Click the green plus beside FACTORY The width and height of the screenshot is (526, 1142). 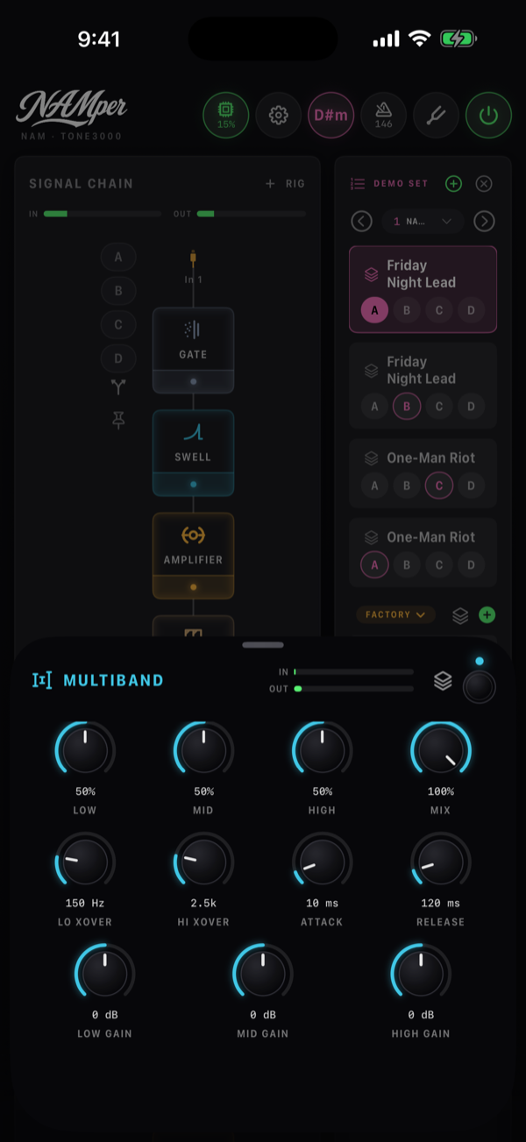pos(487,615)
